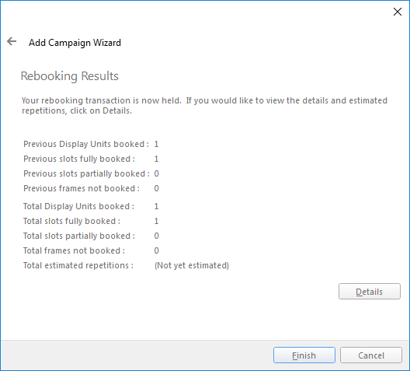Close the Add Campaign Wizard window
The width and height of the screenshot is (410, 371).
[x=398, y=12]
